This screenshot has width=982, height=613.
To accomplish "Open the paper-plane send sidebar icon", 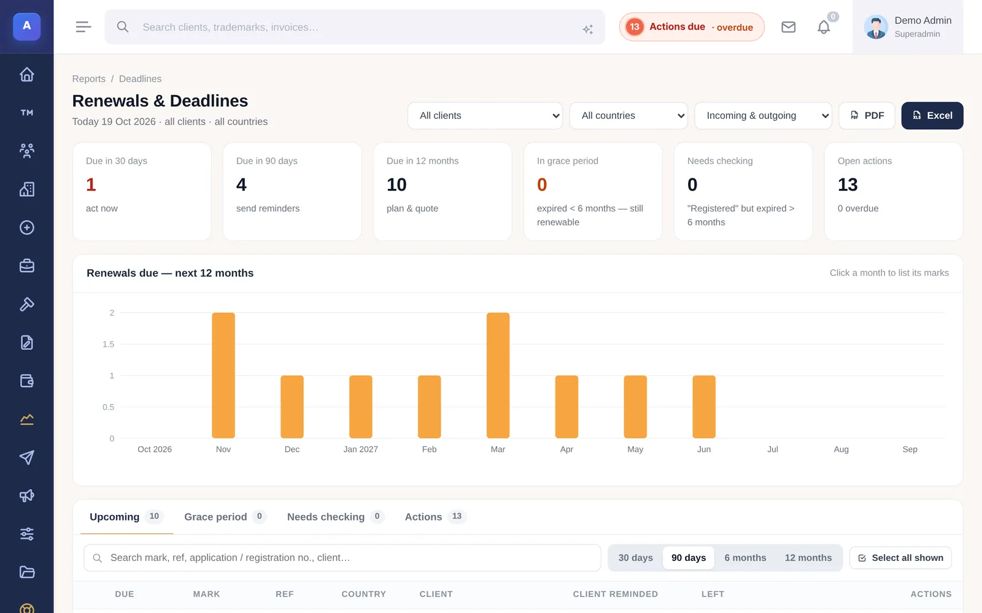I will click(x=26, y=457).
